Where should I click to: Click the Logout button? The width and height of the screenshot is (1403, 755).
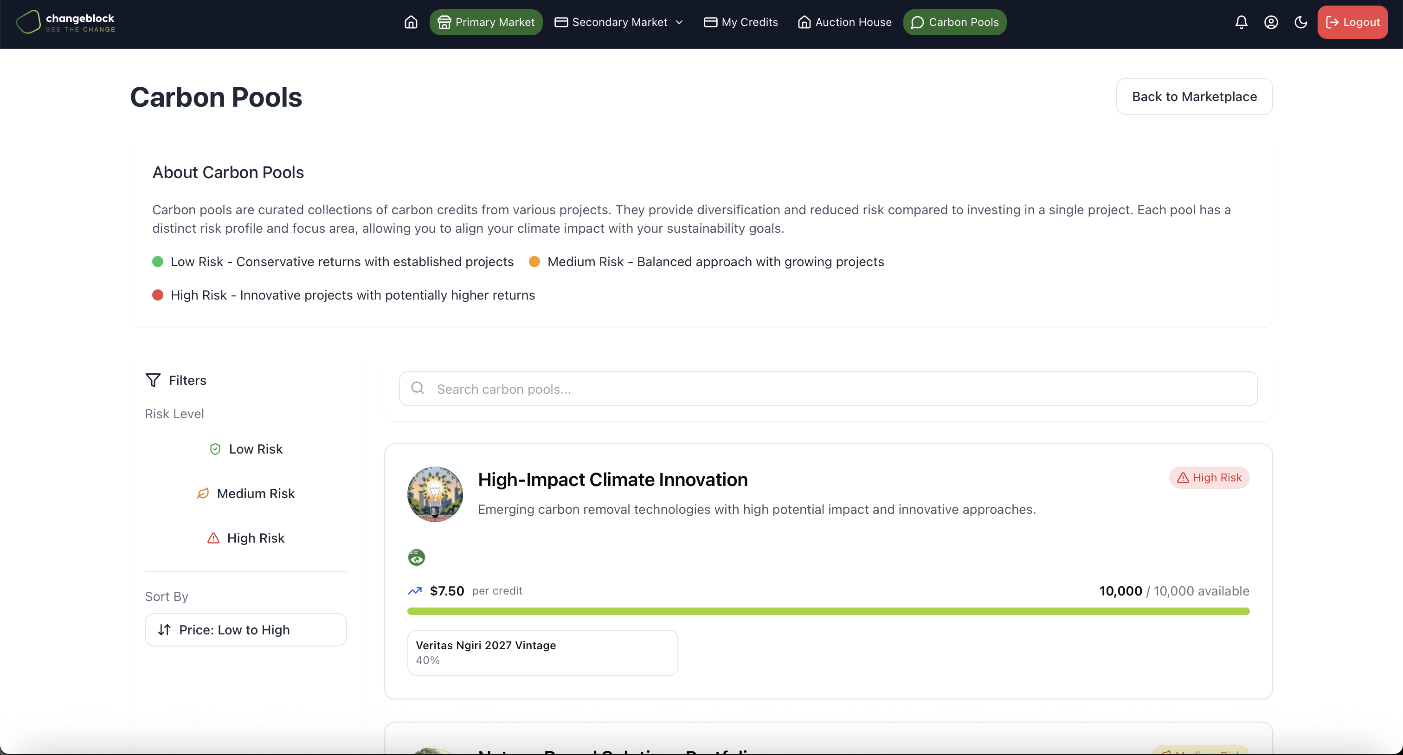[1353, 22]
